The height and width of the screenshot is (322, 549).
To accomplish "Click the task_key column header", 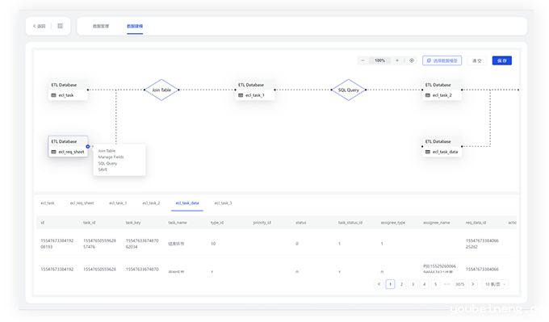I will click(x=133, y=223).
